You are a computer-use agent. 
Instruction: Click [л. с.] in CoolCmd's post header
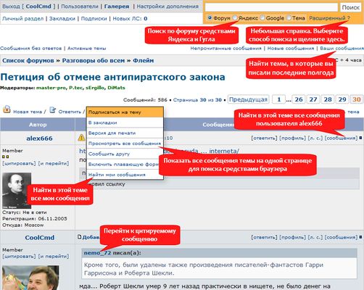click(x=315, y=237)
